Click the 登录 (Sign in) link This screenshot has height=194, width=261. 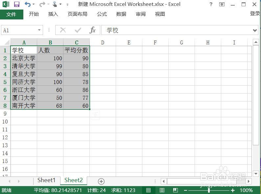coord(255,14)
